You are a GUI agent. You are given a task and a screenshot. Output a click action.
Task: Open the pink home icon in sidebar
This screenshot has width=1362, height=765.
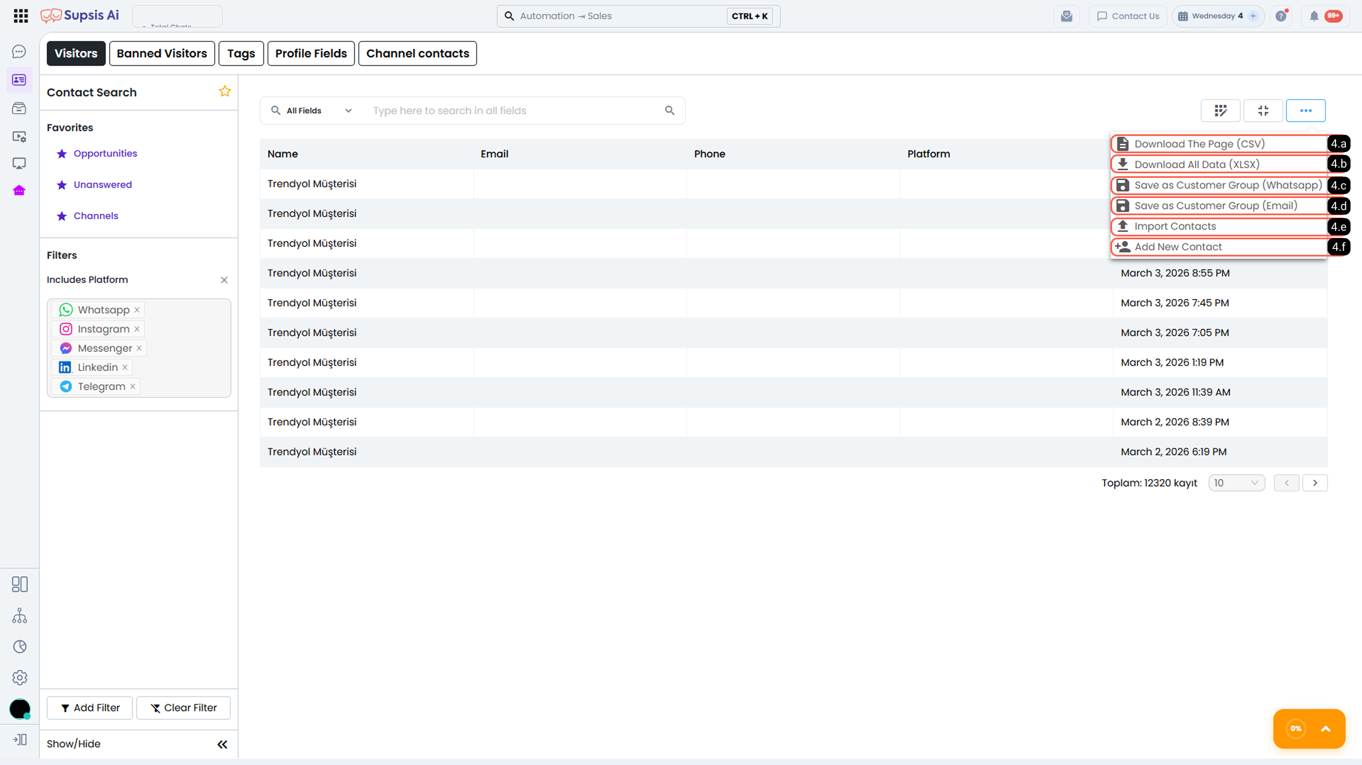pos(19,191)
